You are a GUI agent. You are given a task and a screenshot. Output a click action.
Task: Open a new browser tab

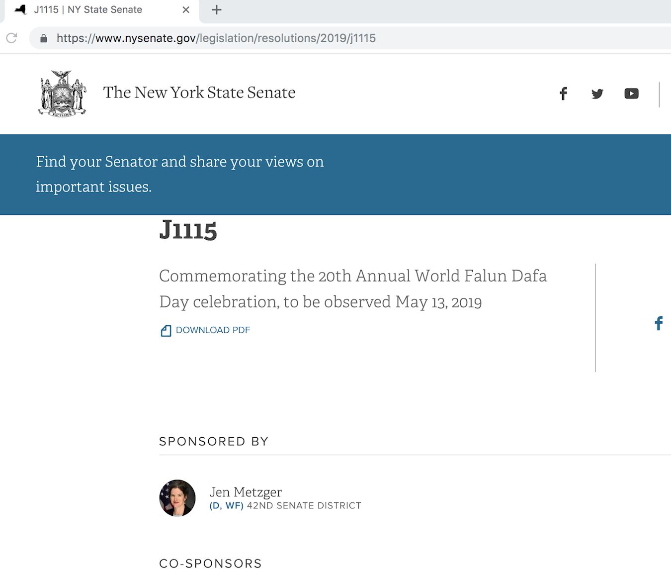216,10
